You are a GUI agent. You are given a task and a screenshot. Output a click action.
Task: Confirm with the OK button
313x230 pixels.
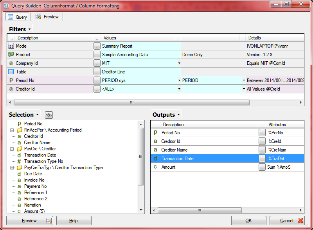tap(249, 221)
